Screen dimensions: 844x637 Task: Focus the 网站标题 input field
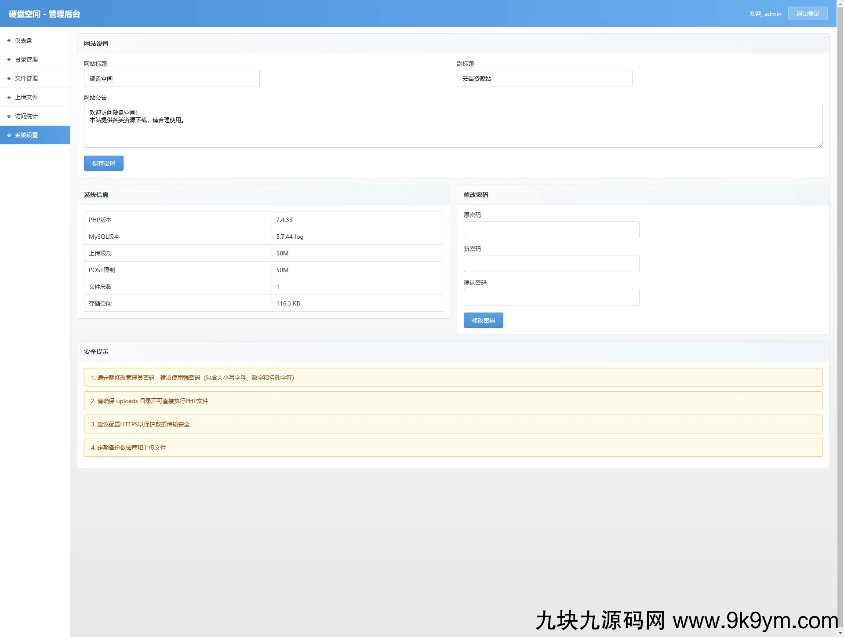tap(171, 79)
